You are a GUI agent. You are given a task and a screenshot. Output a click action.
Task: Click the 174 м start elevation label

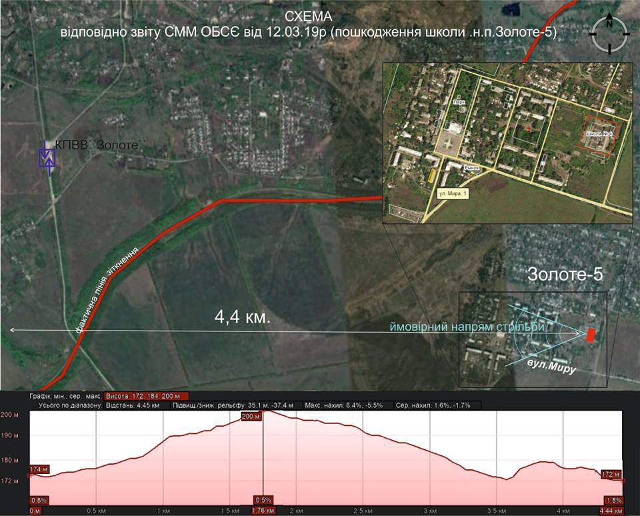click(39, 470)
